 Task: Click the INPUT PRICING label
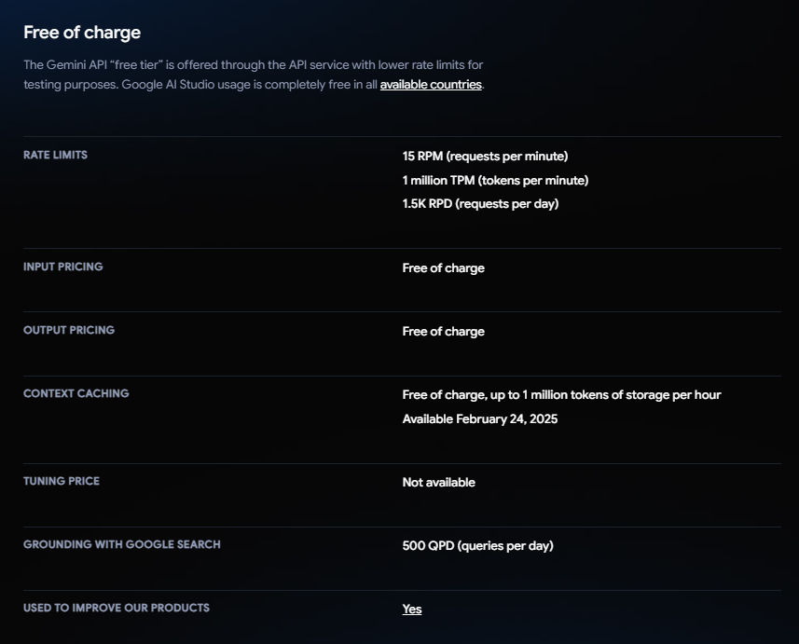point(63,267)
